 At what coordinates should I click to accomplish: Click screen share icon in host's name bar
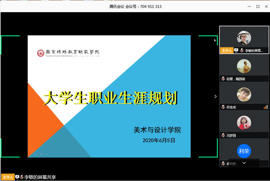236,50
